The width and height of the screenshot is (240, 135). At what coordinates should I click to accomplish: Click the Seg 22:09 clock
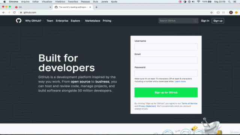pyautogui.click(x=220, y=1)
